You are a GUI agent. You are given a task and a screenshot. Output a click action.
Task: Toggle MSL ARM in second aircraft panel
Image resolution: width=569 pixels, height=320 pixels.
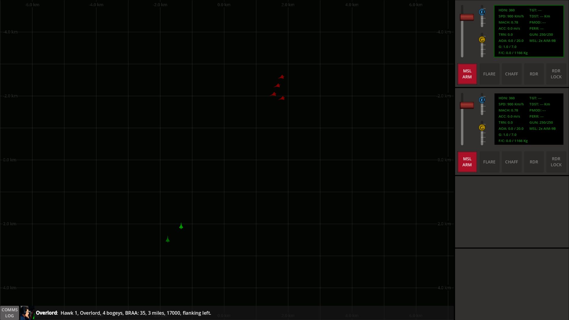tap(467, 162)
